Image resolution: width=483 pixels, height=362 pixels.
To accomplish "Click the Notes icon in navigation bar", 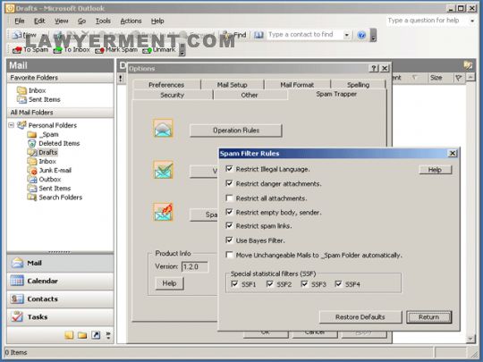I will (69, 335).
